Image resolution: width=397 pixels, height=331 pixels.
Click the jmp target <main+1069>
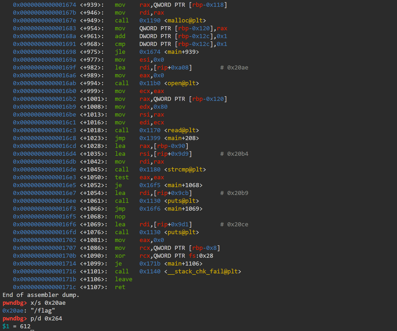coord(183,209)
